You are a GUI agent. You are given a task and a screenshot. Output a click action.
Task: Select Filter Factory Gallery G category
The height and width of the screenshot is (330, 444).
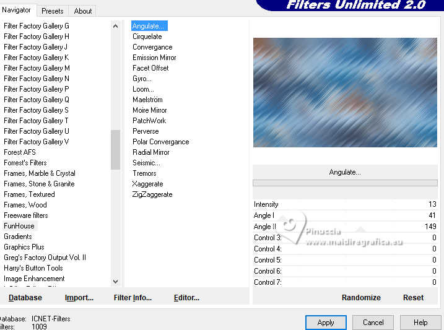pyautogui.click(x=37, y=26)
